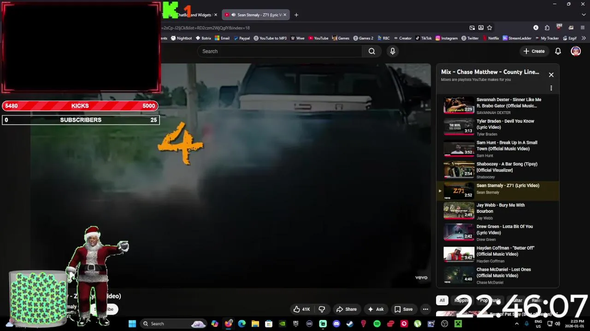The height and width of the screenshot is (331, 590).
Task: Open the Windows Start menu
Action: pyautogui.click(x=132, y=324)
